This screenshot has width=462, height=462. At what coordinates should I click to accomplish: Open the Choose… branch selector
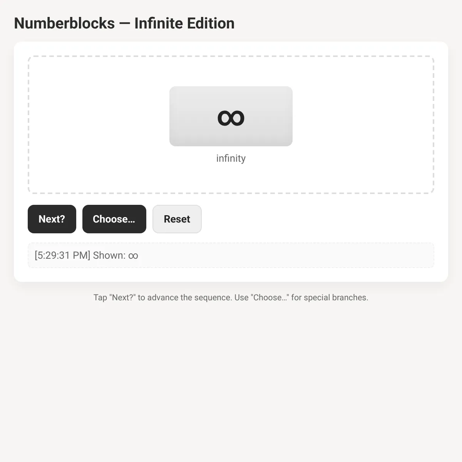click(x=114, y=219)
